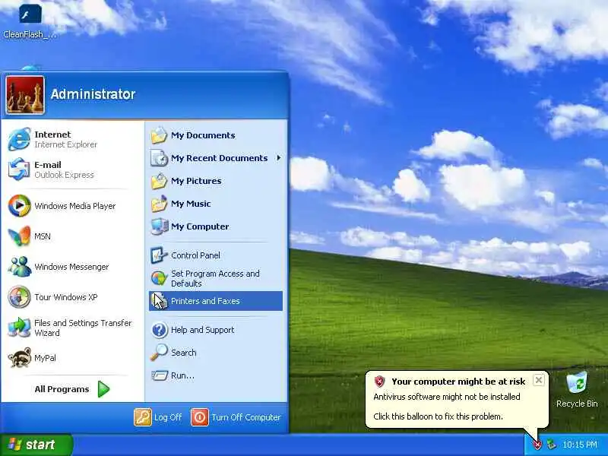Start Windows Media Player via its icon
Image resolution: width=608 pixels, height=456 pixels.
pos(19,205)
